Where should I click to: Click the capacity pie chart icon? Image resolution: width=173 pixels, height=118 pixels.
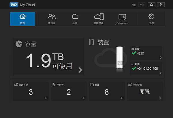19,44
